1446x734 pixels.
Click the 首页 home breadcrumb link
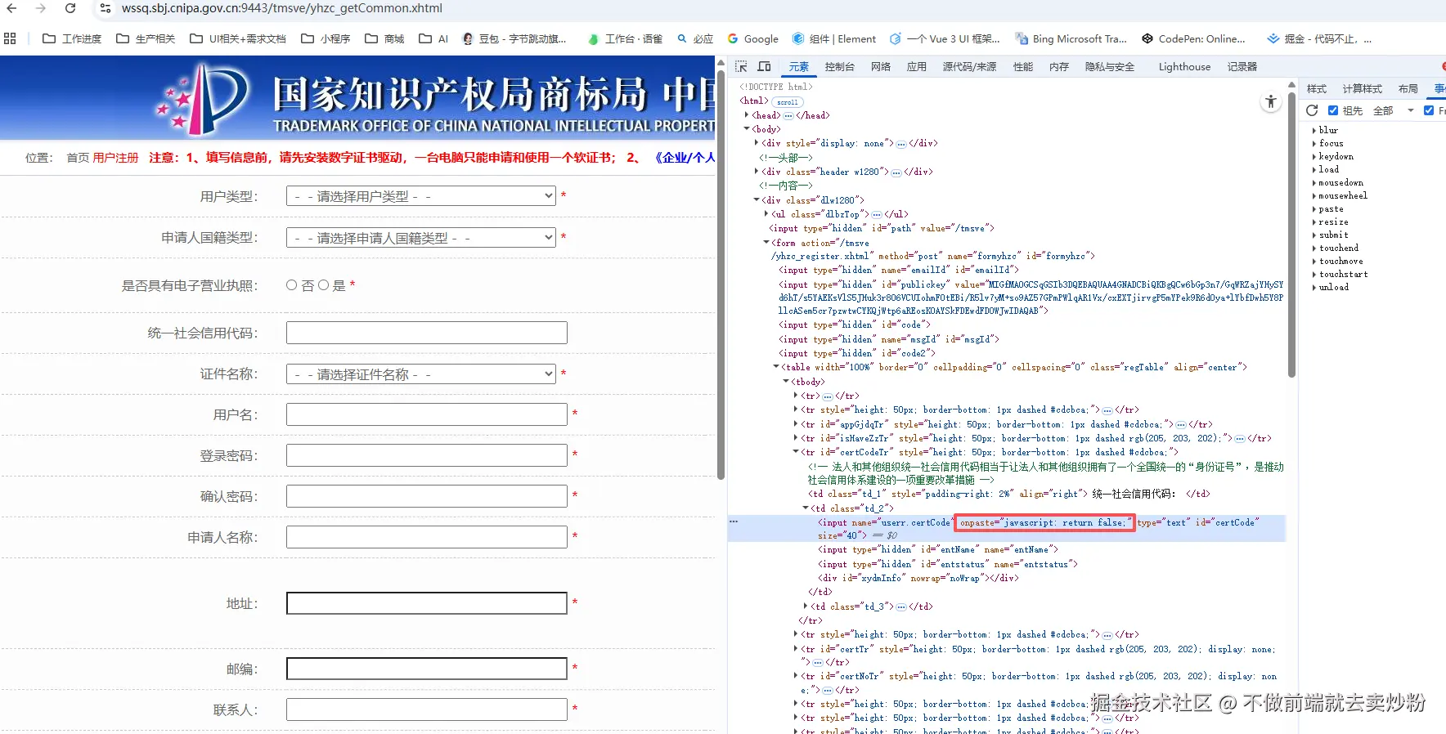(78, 158)
